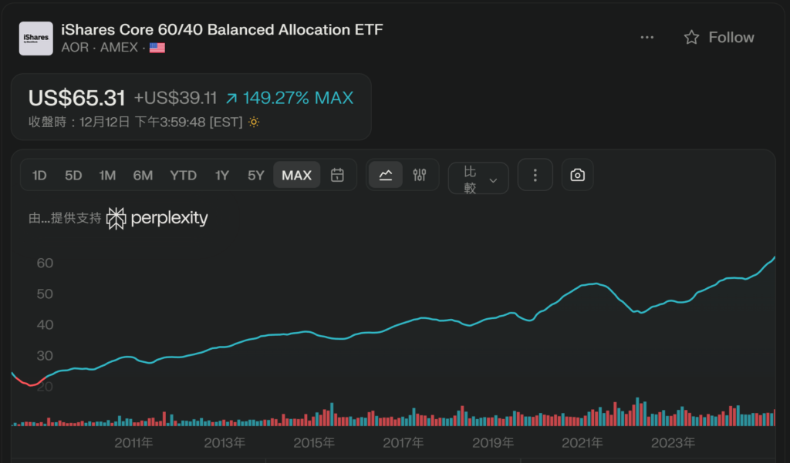The image size is (790, 463).
Task: Take a chart snapshot with camera icon
Action: click(x=577, y=175)
